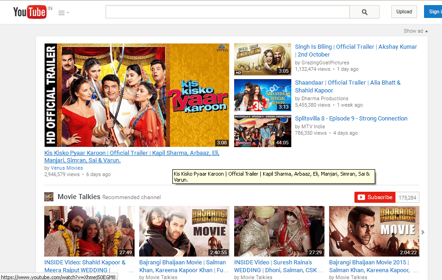Screen dimensions: 442x280
Task: Click the magnifier search button
Action: [365, 12]
